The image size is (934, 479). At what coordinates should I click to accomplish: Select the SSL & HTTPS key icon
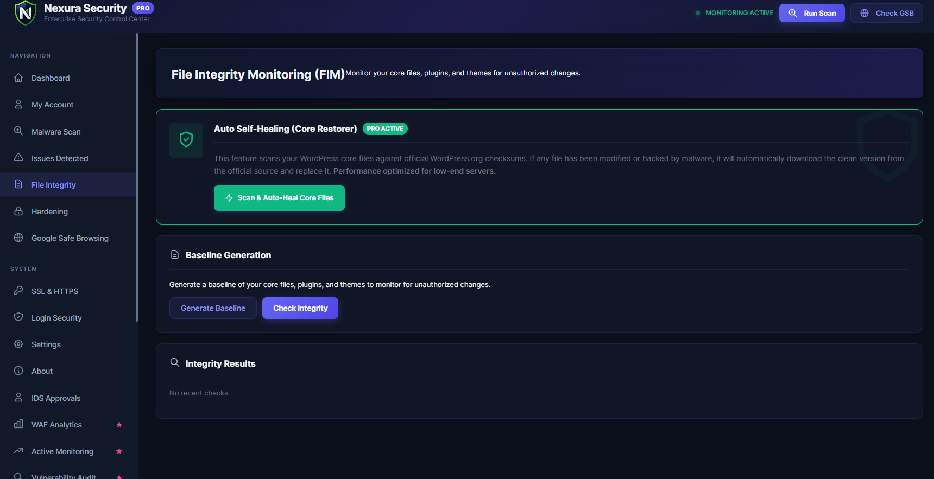[x=18, y=291]
